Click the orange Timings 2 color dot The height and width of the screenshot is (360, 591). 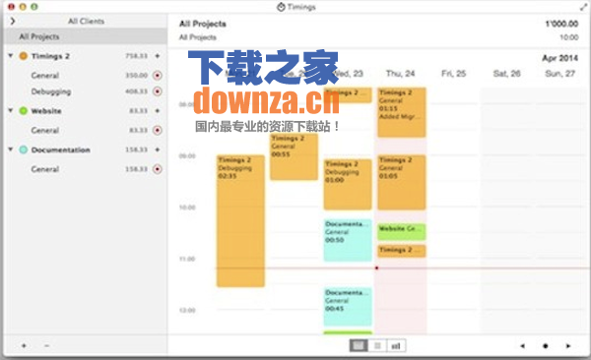tap(24, 56)
